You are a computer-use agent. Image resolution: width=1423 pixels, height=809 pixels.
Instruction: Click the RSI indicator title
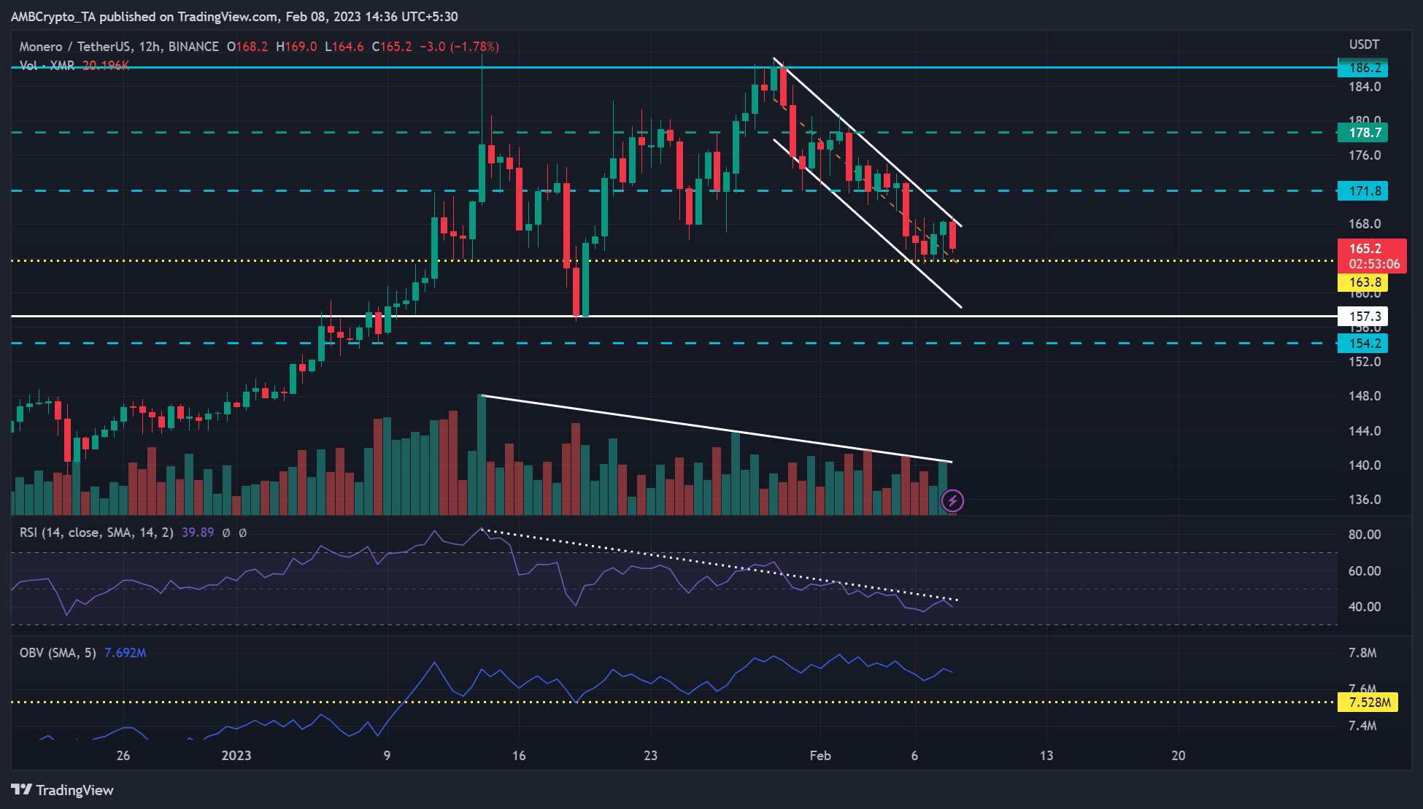(96, 533)
